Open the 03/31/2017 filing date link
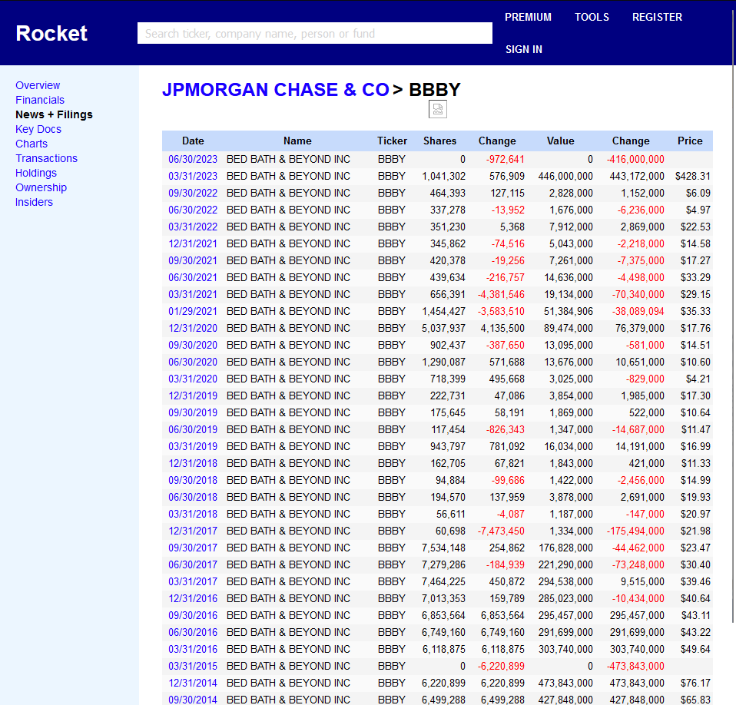This screenshot has width=736, height=705. tap(193, 581)
